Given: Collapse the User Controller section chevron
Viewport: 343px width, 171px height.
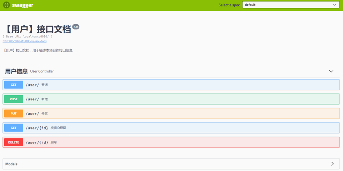Looking at the screenshot, I should [331, 71].
